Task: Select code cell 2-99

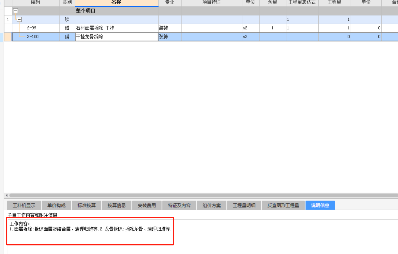Action: [x=36, y=28]
